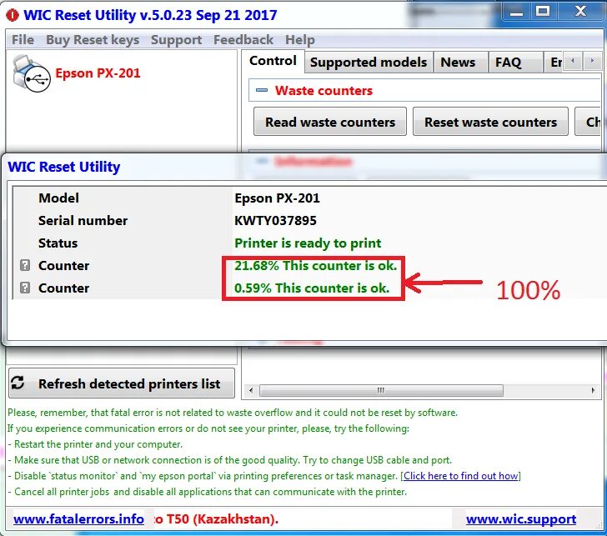Click the Model value Epson PX-201
This screenshot has width=607, height=536.
277,198
